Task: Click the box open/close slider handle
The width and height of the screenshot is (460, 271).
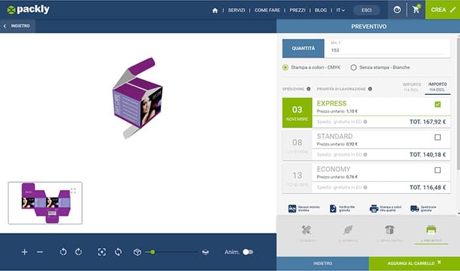Action: click(x=152, y=252)
